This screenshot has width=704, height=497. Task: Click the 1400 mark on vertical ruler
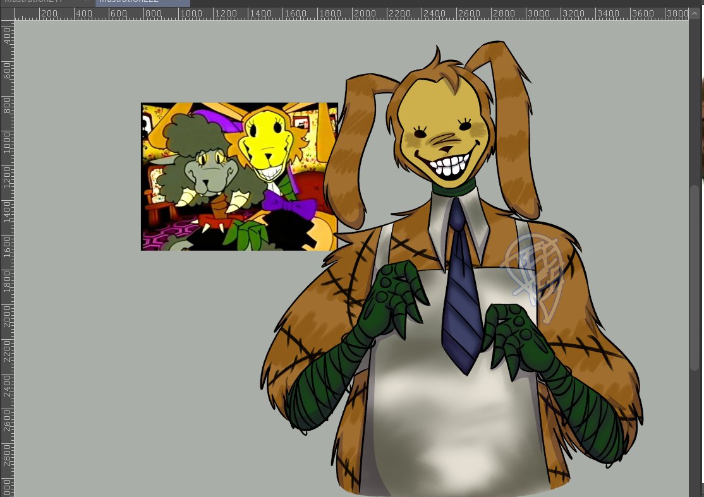tap(7, 213)
